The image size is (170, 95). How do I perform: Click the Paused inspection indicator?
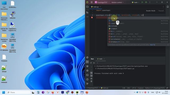coord(161,11)
